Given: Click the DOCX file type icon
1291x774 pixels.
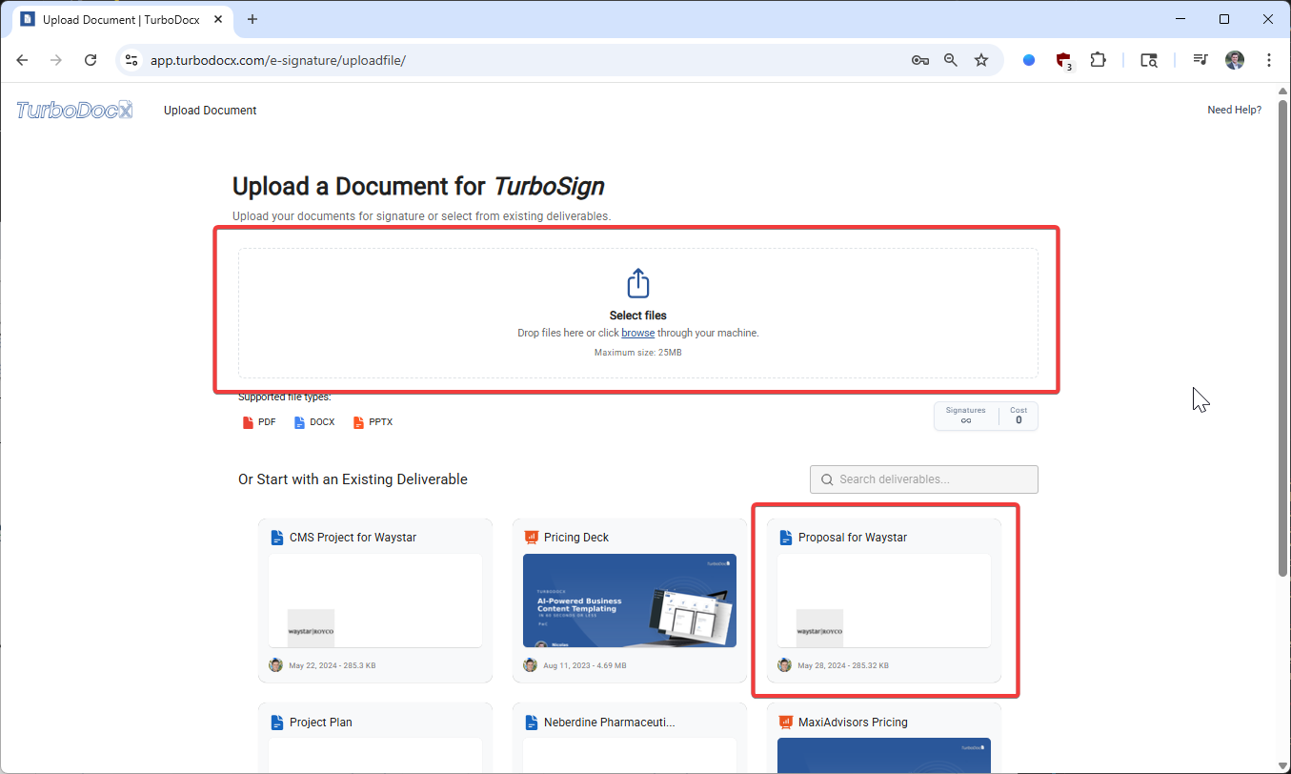Looking at the screenshot, I should pyautogui.click(x=299, y=422).
